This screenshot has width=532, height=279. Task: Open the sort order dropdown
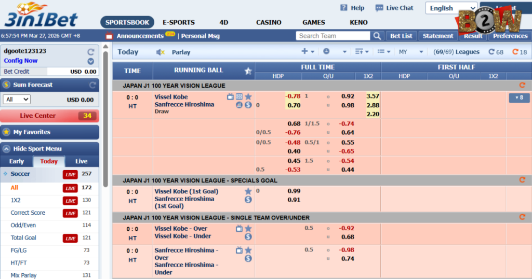[x=362, y=51]
